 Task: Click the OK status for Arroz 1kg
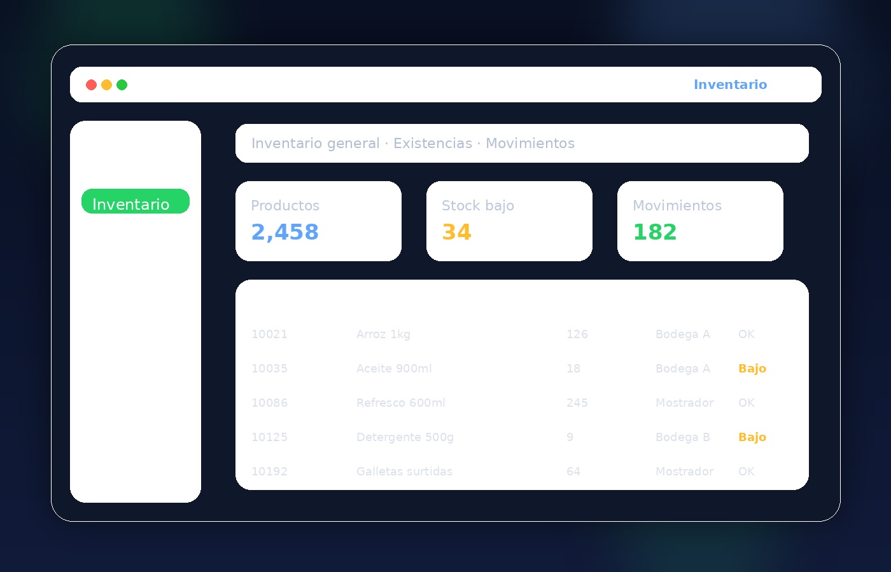pos(746,334)
